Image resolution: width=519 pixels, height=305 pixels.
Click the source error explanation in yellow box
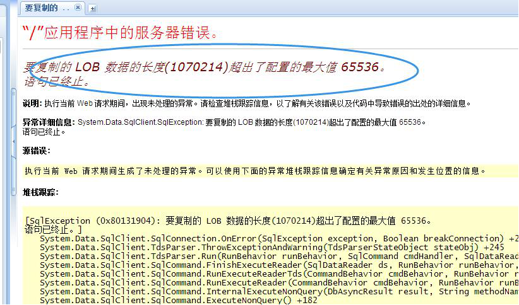(x=255, y=171)
